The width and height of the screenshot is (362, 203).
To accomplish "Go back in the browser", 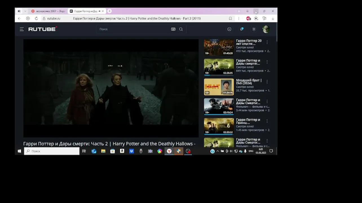I will coord(19,18).
